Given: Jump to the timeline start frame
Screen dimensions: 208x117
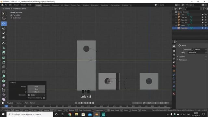Looking at the screenshot, I should [x=79, y=103].
